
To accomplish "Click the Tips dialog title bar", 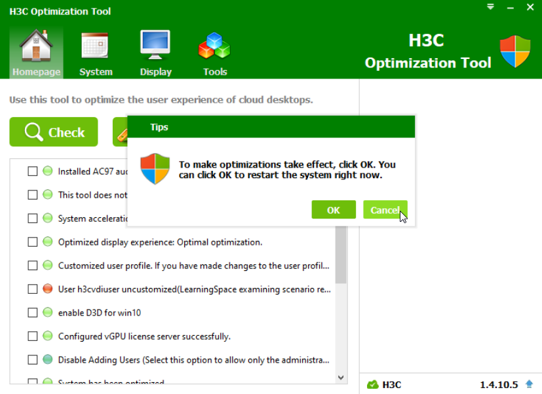I will tap(271, 127).
